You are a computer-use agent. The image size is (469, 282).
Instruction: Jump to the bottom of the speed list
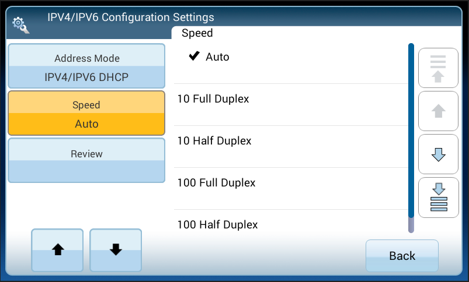pyautogui.click(x=438, y=198)
